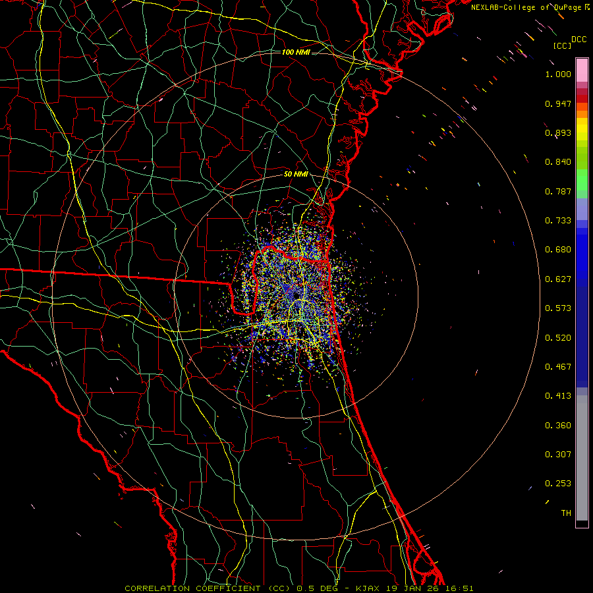Click the [CC] unit label
The image size is (593, 593).
pos(562,45)
